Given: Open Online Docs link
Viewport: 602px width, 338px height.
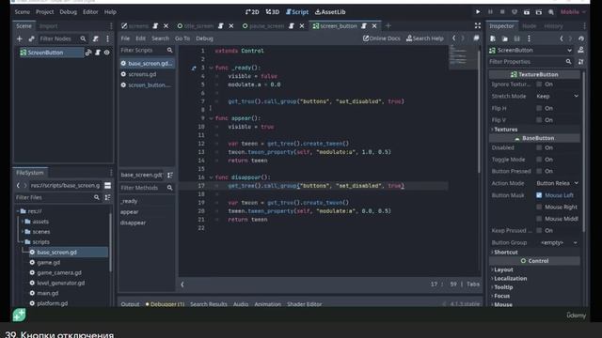Looking at the screenshot, I should (x=382, y=38).
